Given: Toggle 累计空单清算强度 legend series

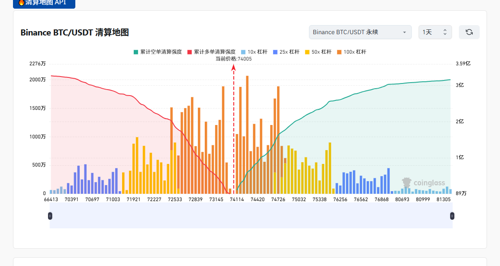Looking at the screenshot, I should tap(158, 52).
